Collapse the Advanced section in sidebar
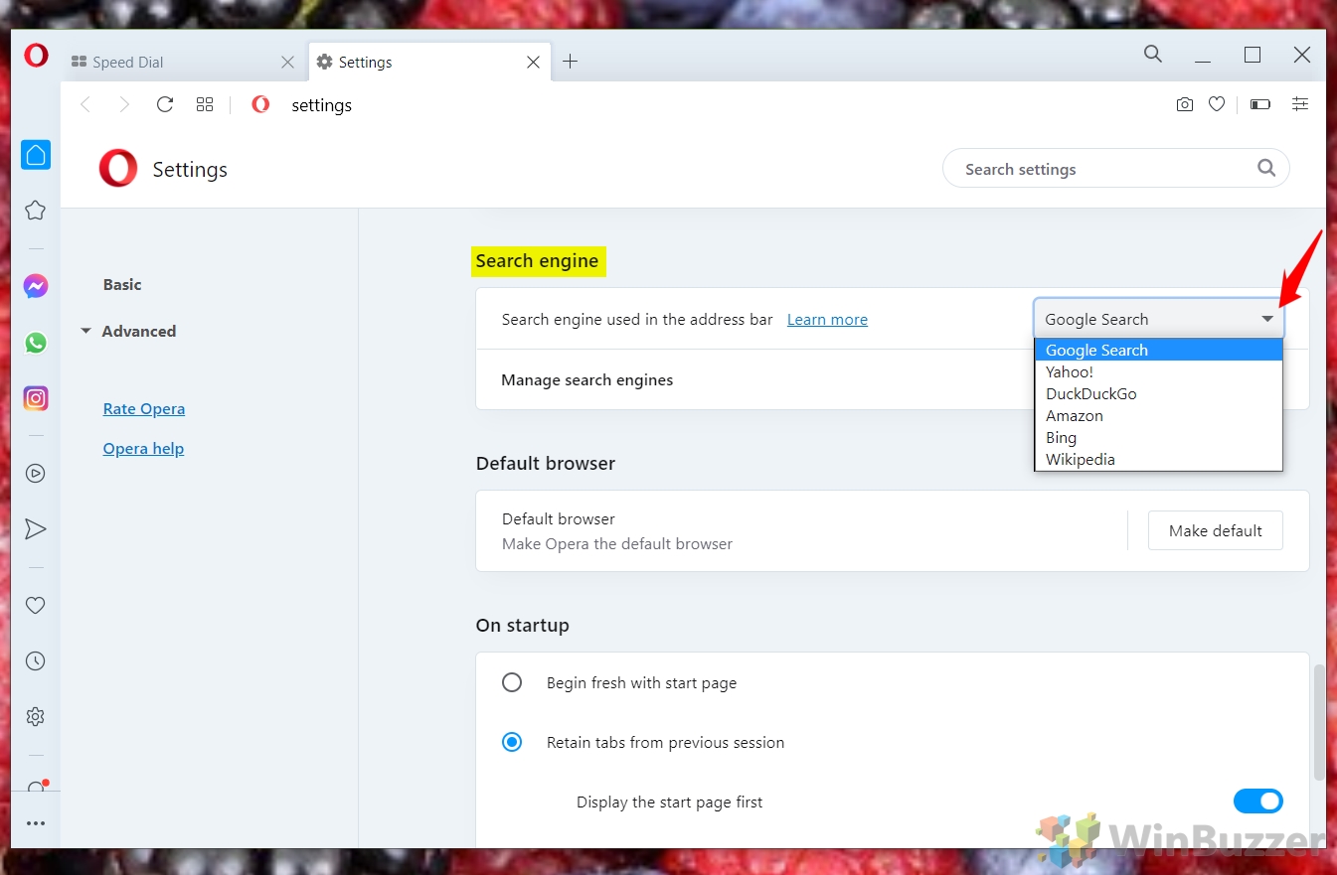Screen dimensions: 1337x875 pos(85,332)
